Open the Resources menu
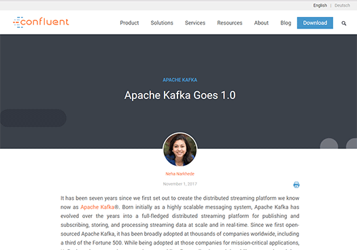This screenshot has height=250, width=357. point(230,23)
